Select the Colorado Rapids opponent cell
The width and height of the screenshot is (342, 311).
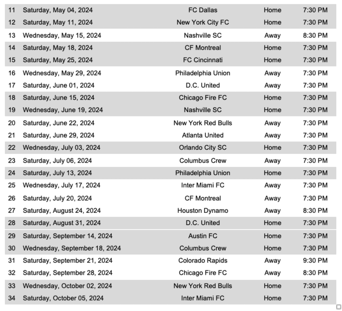click(x=203, y=261)
